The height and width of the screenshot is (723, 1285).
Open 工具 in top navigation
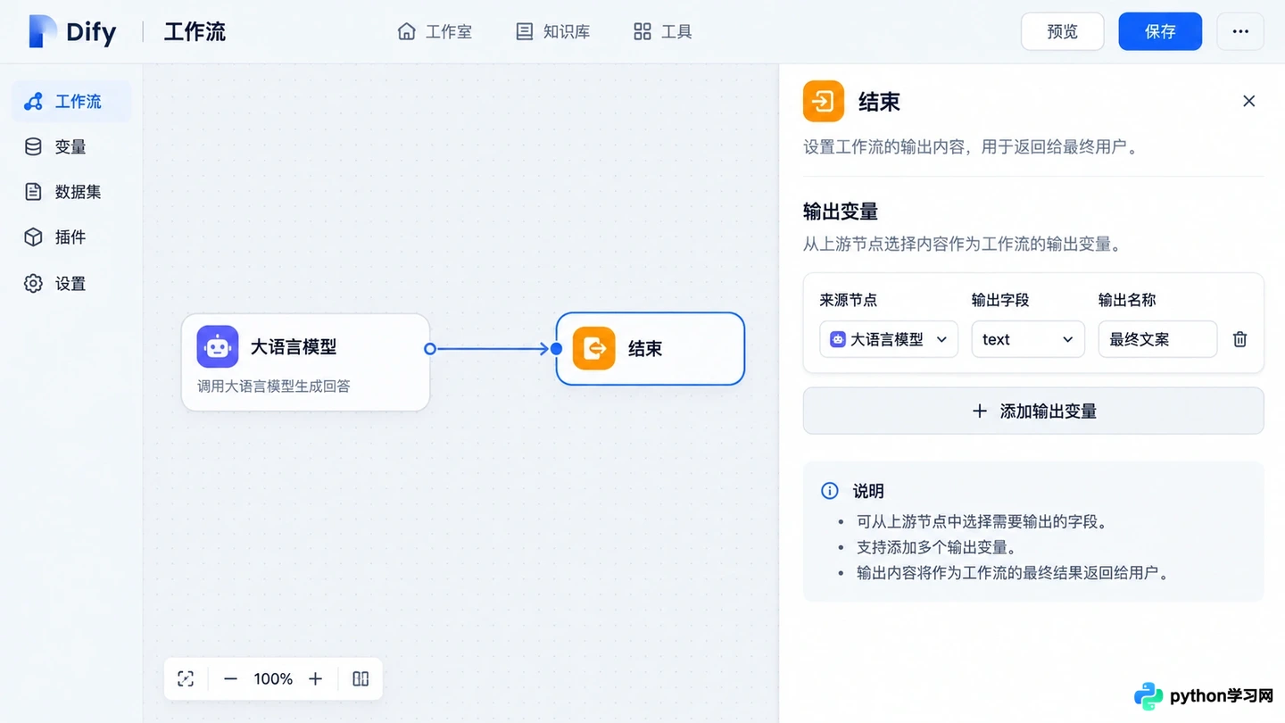(x=663, y=32)
